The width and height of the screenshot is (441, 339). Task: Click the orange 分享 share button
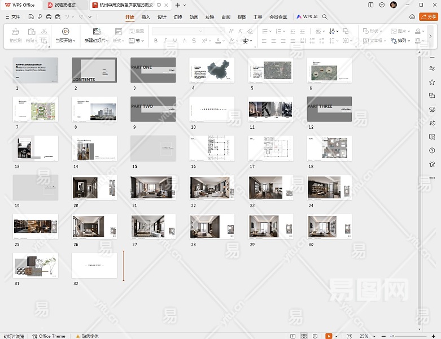click(429, 17)
